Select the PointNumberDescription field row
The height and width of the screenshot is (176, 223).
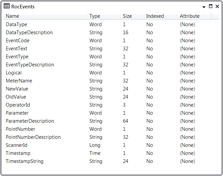tap(111, 137)
